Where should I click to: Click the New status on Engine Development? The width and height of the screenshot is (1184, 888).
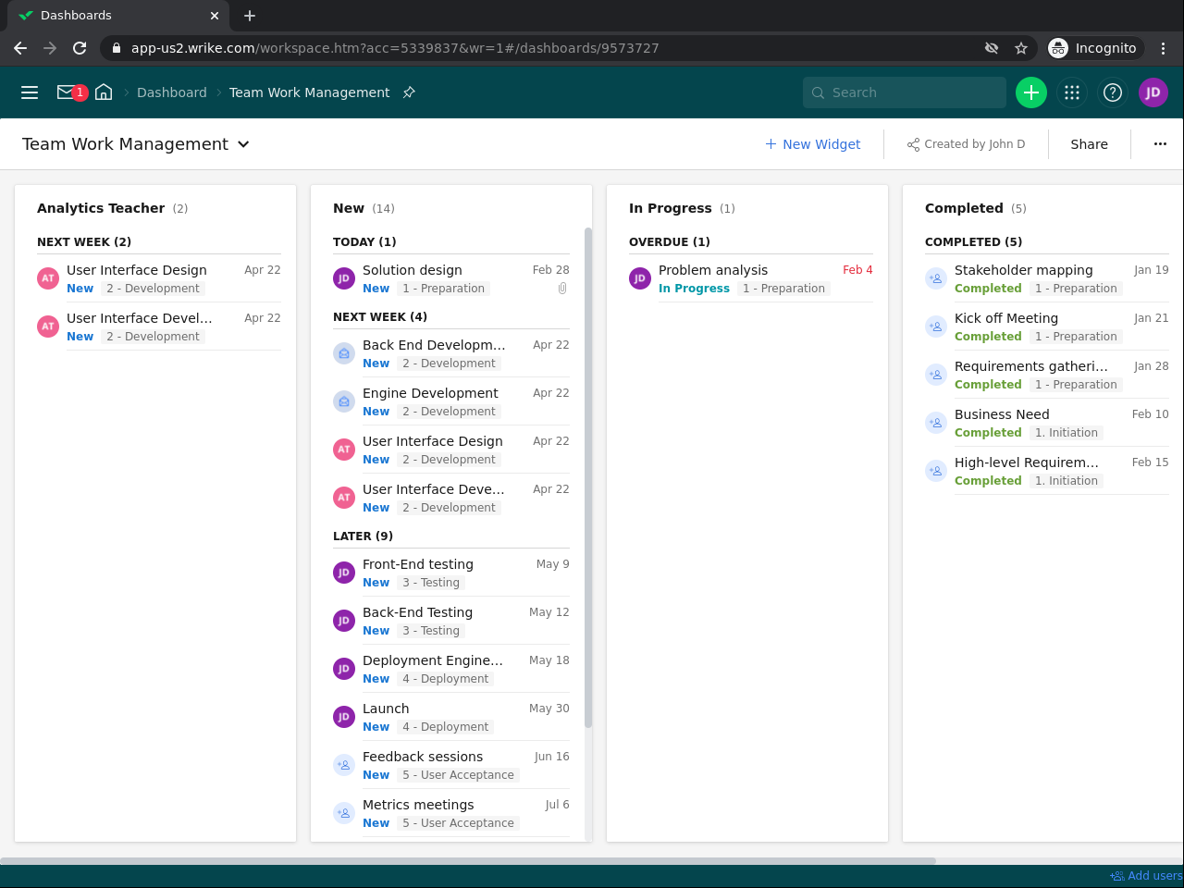[x=376, y=412]
